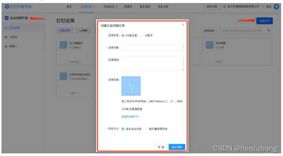Expand the 开放能力 nav dropdown
283x156 pixels.
(x=111, y=7)
